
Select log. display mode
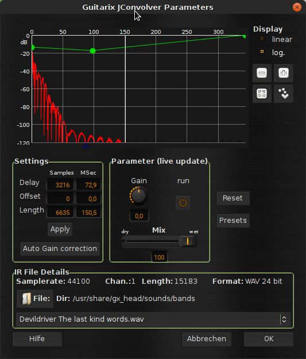pyautogui.click(x=262, y=52)
